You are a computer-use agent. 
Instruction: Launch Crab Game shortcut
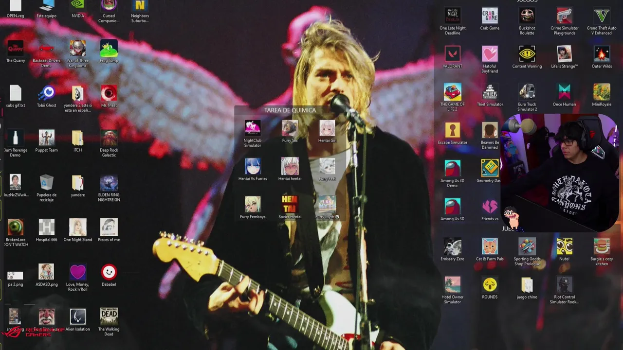[490, 16]
